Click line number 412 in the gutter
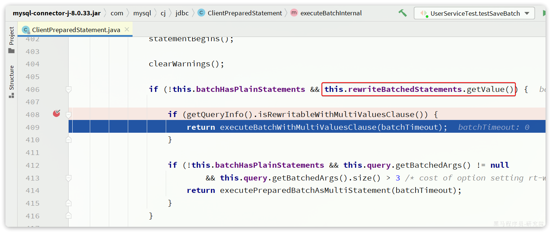 (32, 165)
